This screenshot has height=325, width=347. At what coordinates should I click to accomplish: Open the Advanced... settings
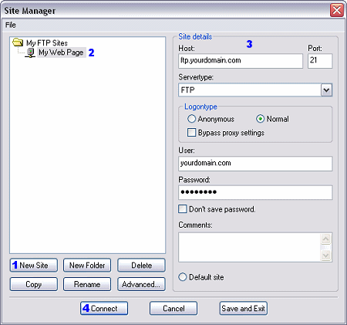141,284
